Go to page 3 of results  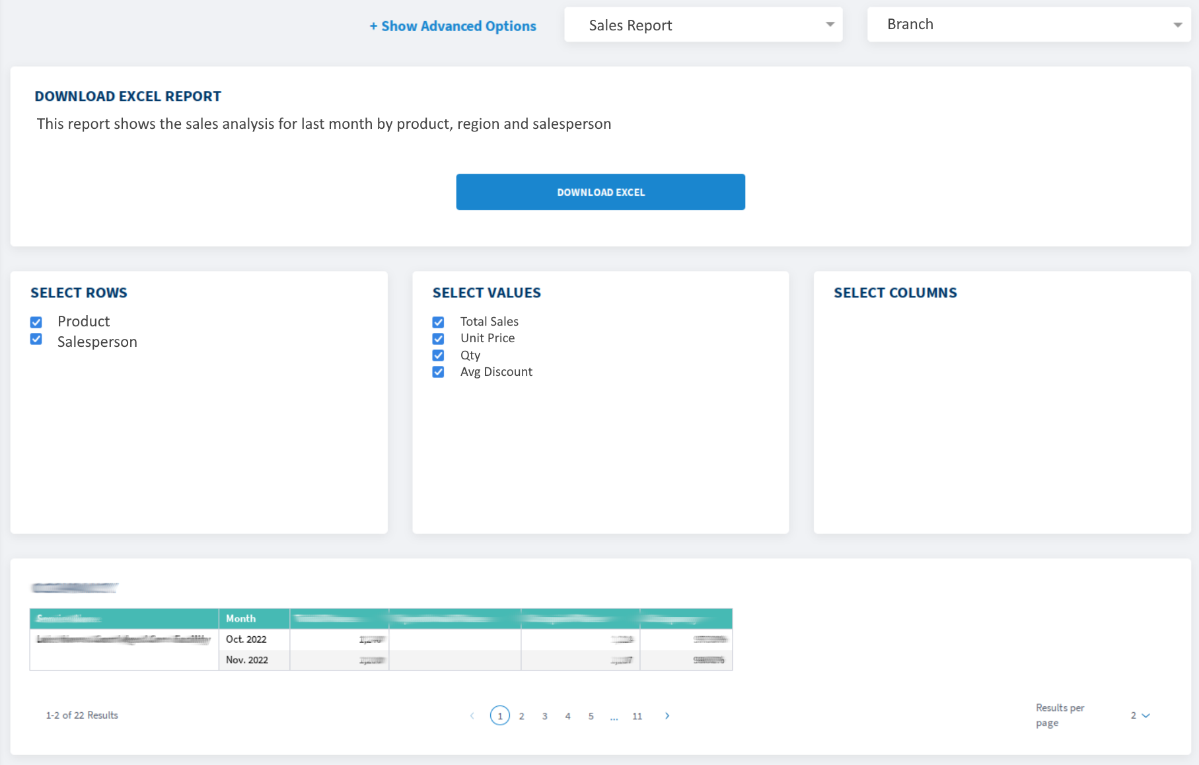coord(544,716)
